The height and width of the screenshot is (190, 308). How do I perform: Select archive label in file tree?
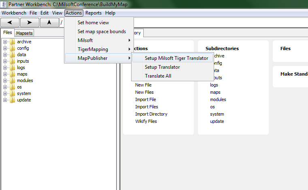[24, 42]
